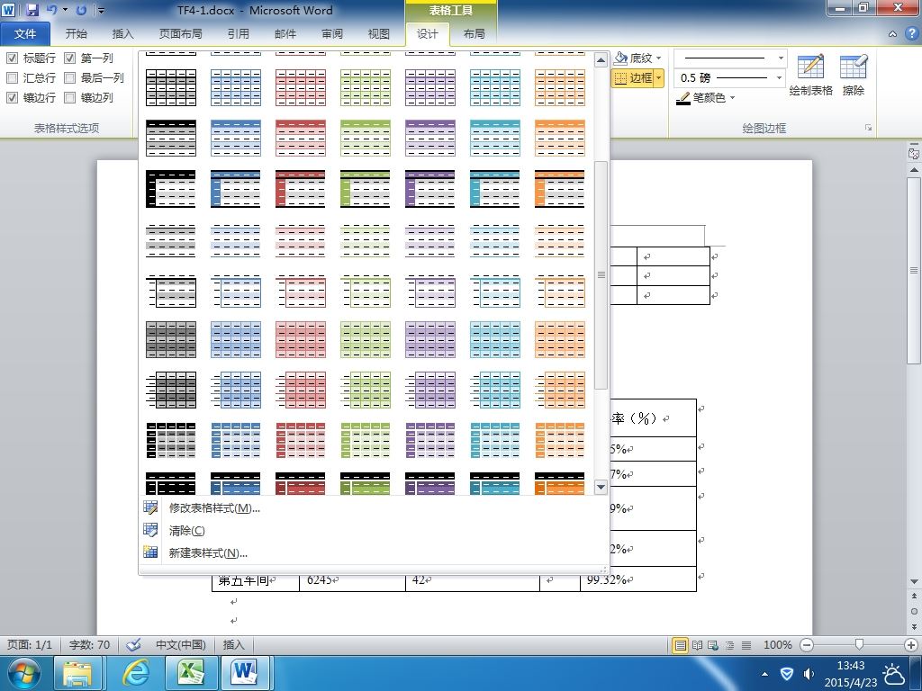Switch to Print Layout view icon
The width and height of the screenshot is (922, 691).
(x=681, y=645)
